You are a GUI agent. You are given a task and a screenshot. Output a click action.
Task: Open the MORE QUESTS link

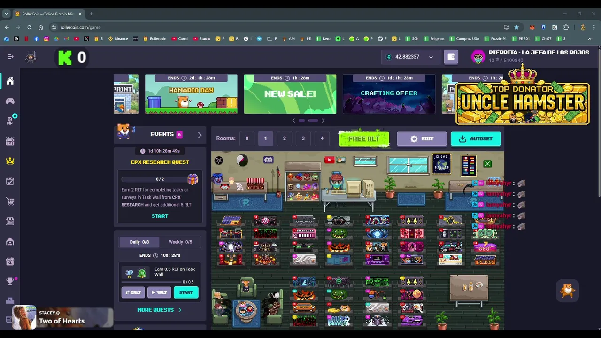(159, 310)
